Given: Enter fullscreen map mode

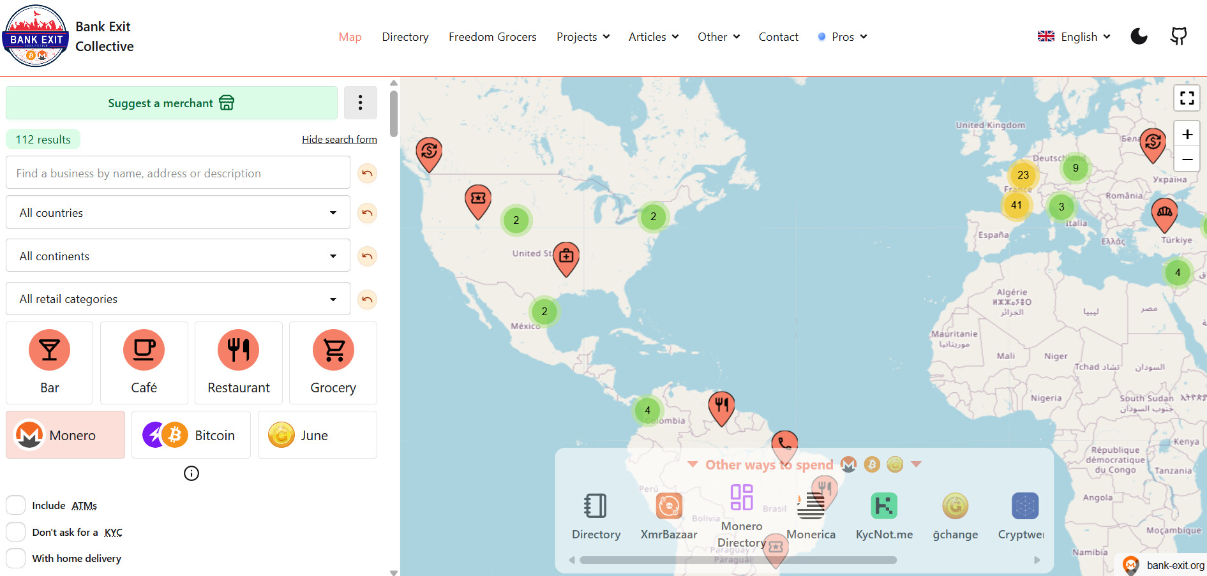Looking at the screenshot, I should point(1187,98).
